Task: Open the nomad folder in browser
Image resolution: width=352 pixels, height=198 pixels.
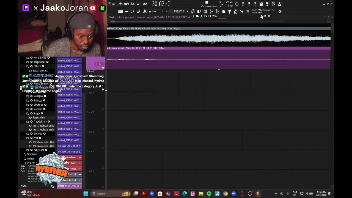Action: tap(31, 159)
